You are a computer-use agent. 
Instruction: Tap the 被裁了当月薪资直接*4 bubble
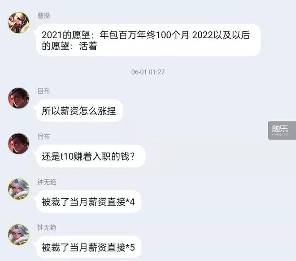(x=88, y=201)
